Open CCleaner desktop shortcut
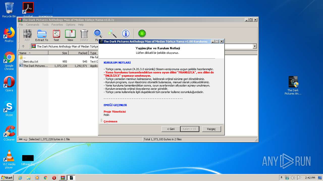The width and height of the screenshot is (323, 181). (9, 133)
